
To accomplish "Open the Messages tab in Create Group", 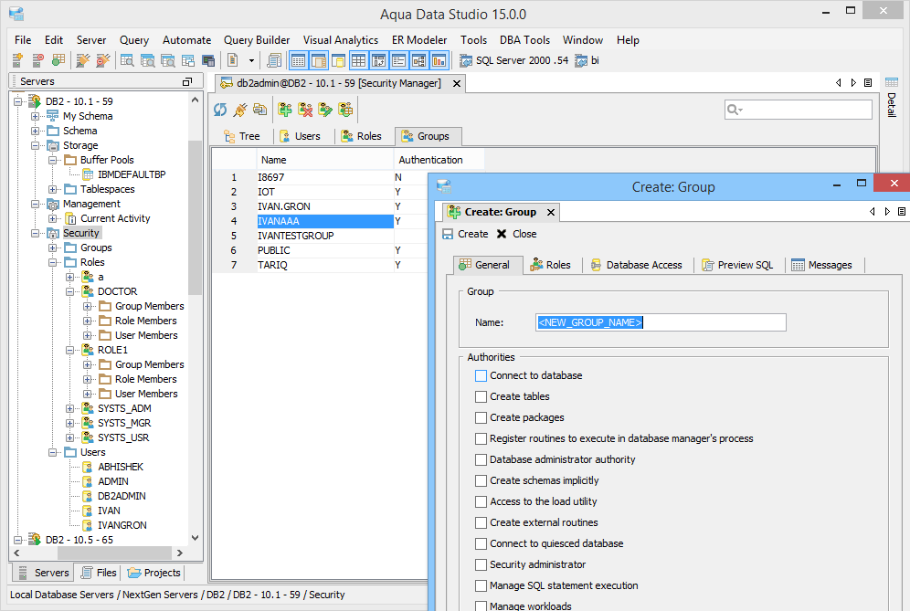I will 821,265.
